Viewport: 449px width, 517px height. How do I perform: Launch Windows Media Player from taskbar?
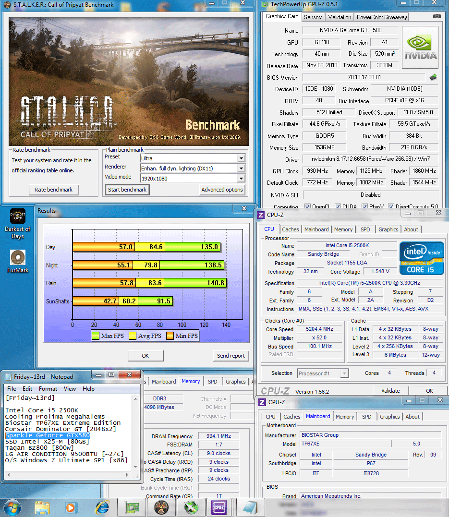[x=71, y=508]
